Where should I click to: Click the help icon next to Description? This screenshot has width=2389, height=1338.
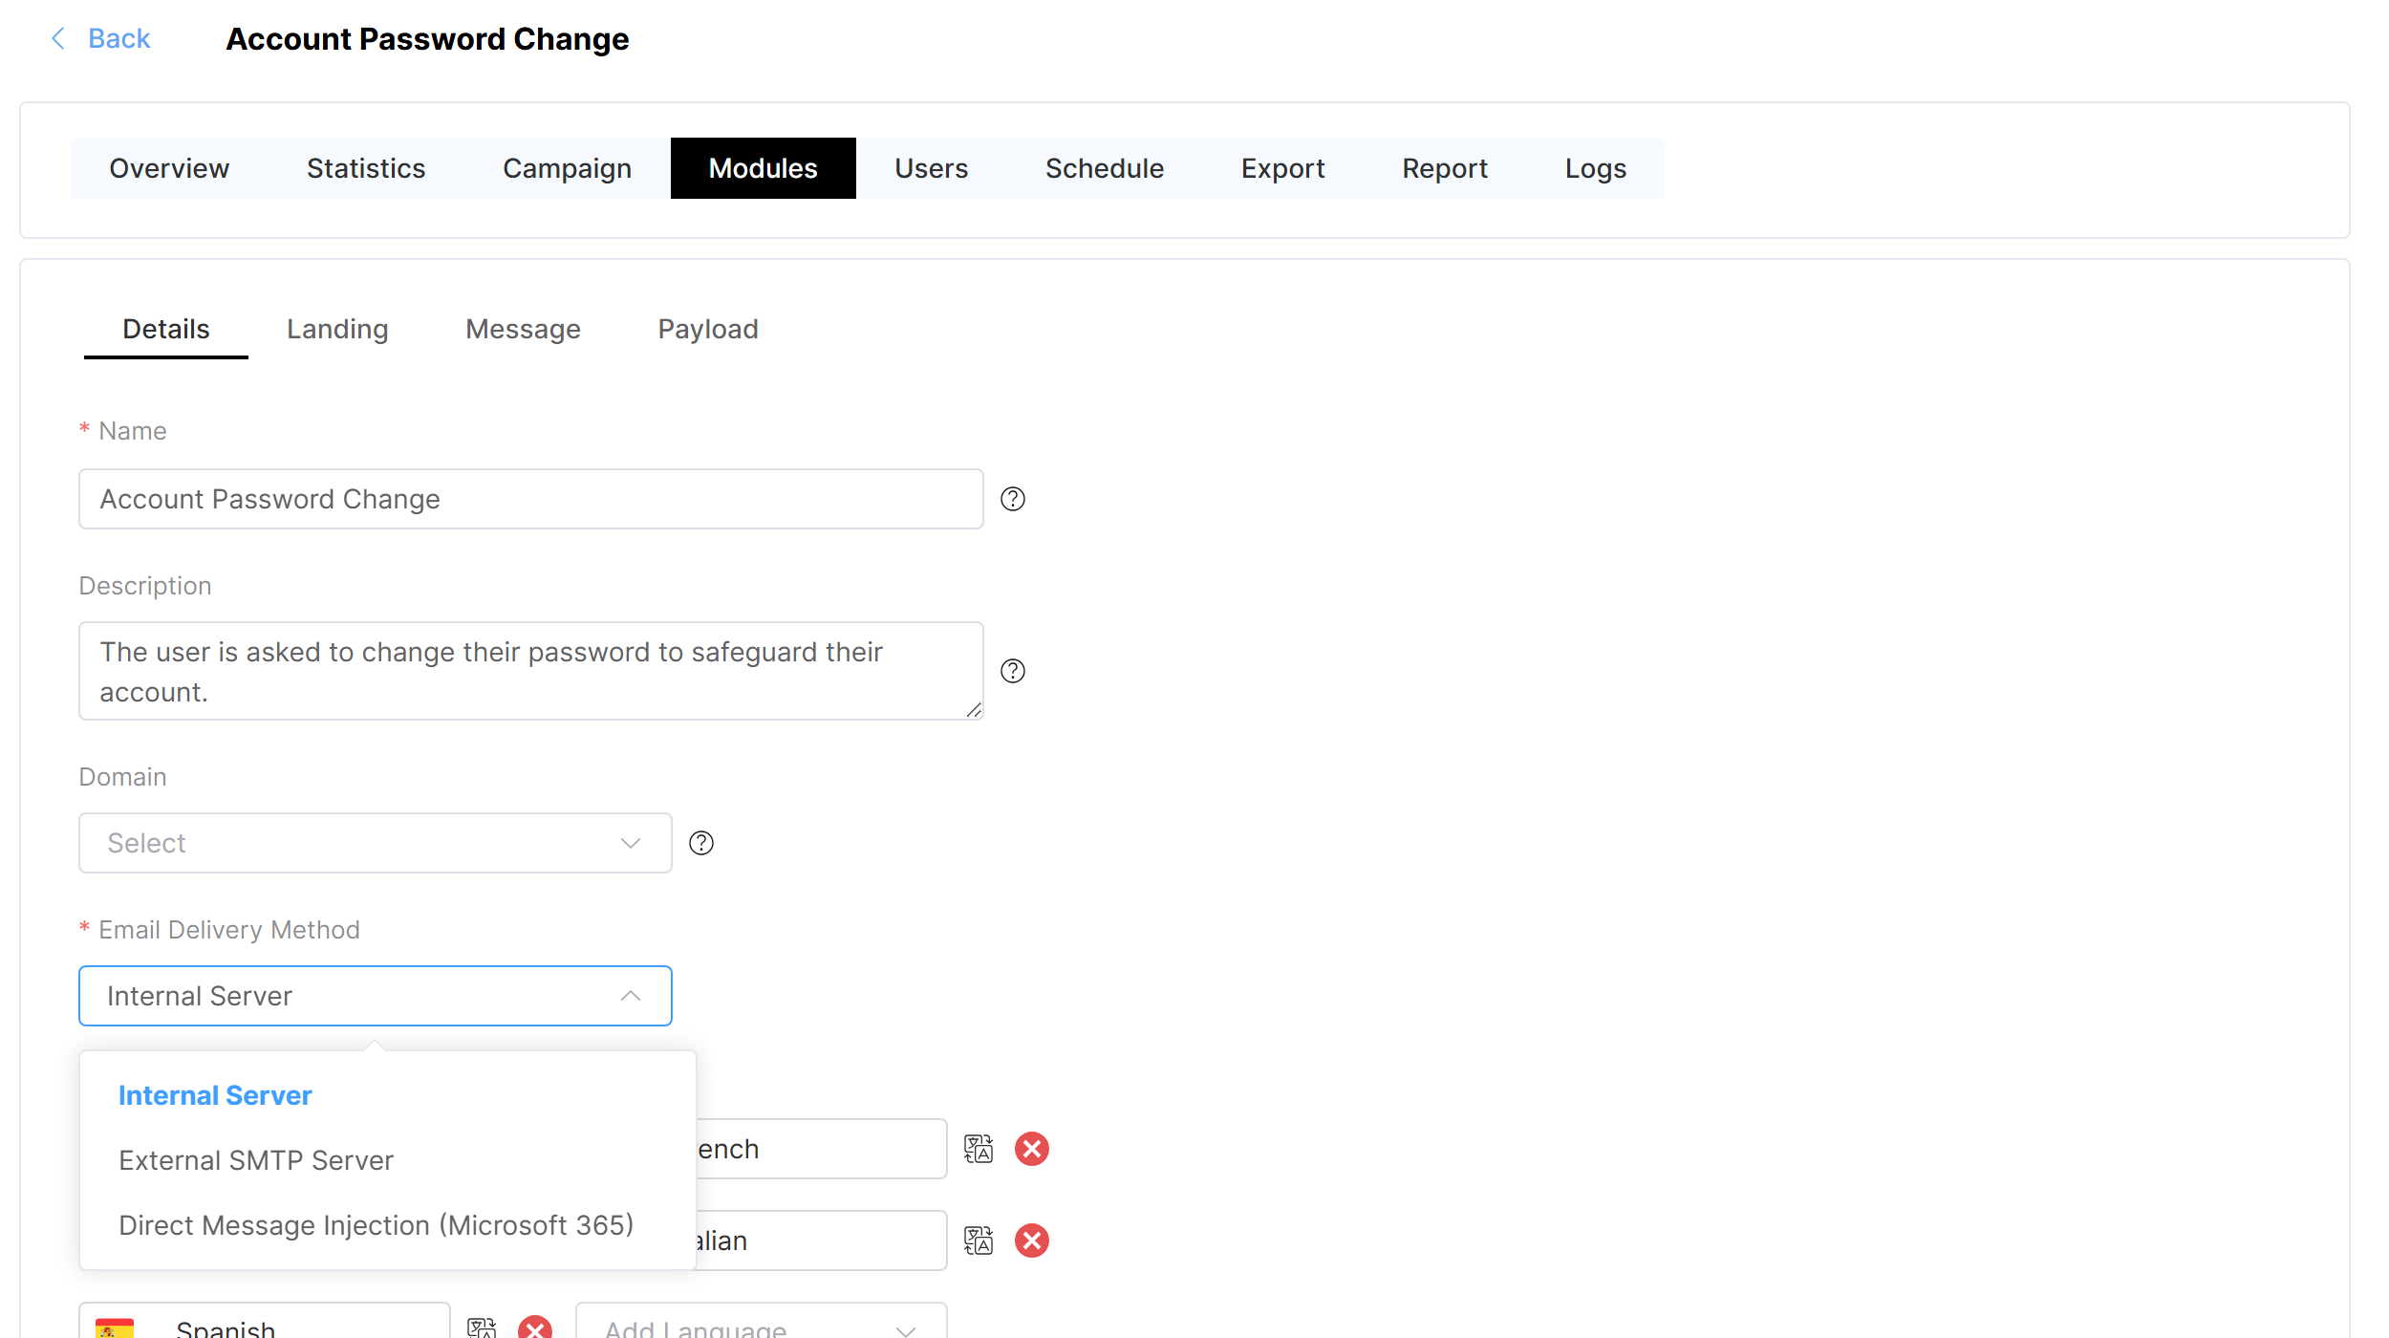click(1013, 671)
